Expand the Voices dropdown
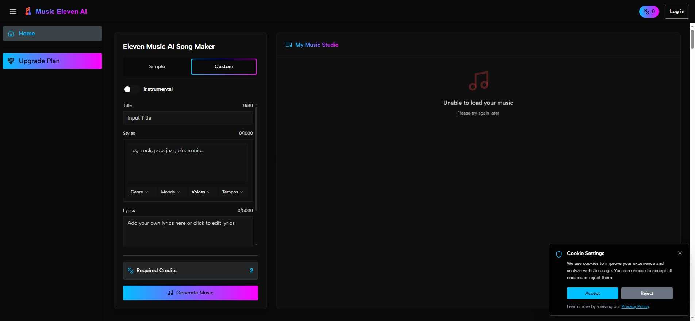Screen dimensions: 695x321 201,192
